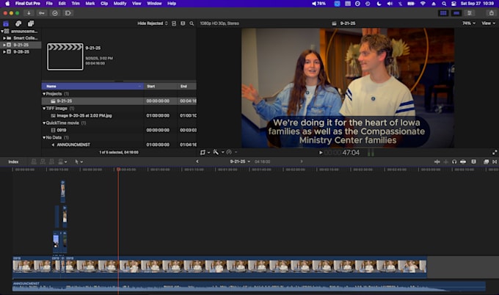Toggle audio skimming icon
Viewport: 499px width, 295px height.
[446, 161]
